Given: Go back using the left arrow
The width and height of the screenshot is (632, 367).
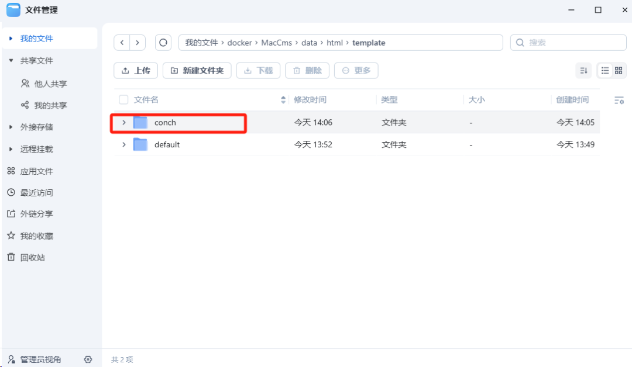Looking at the screenshot, I should (x=122, y=43).
